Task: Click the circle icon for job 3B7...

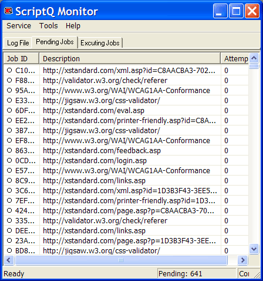Action: [9, 130]
